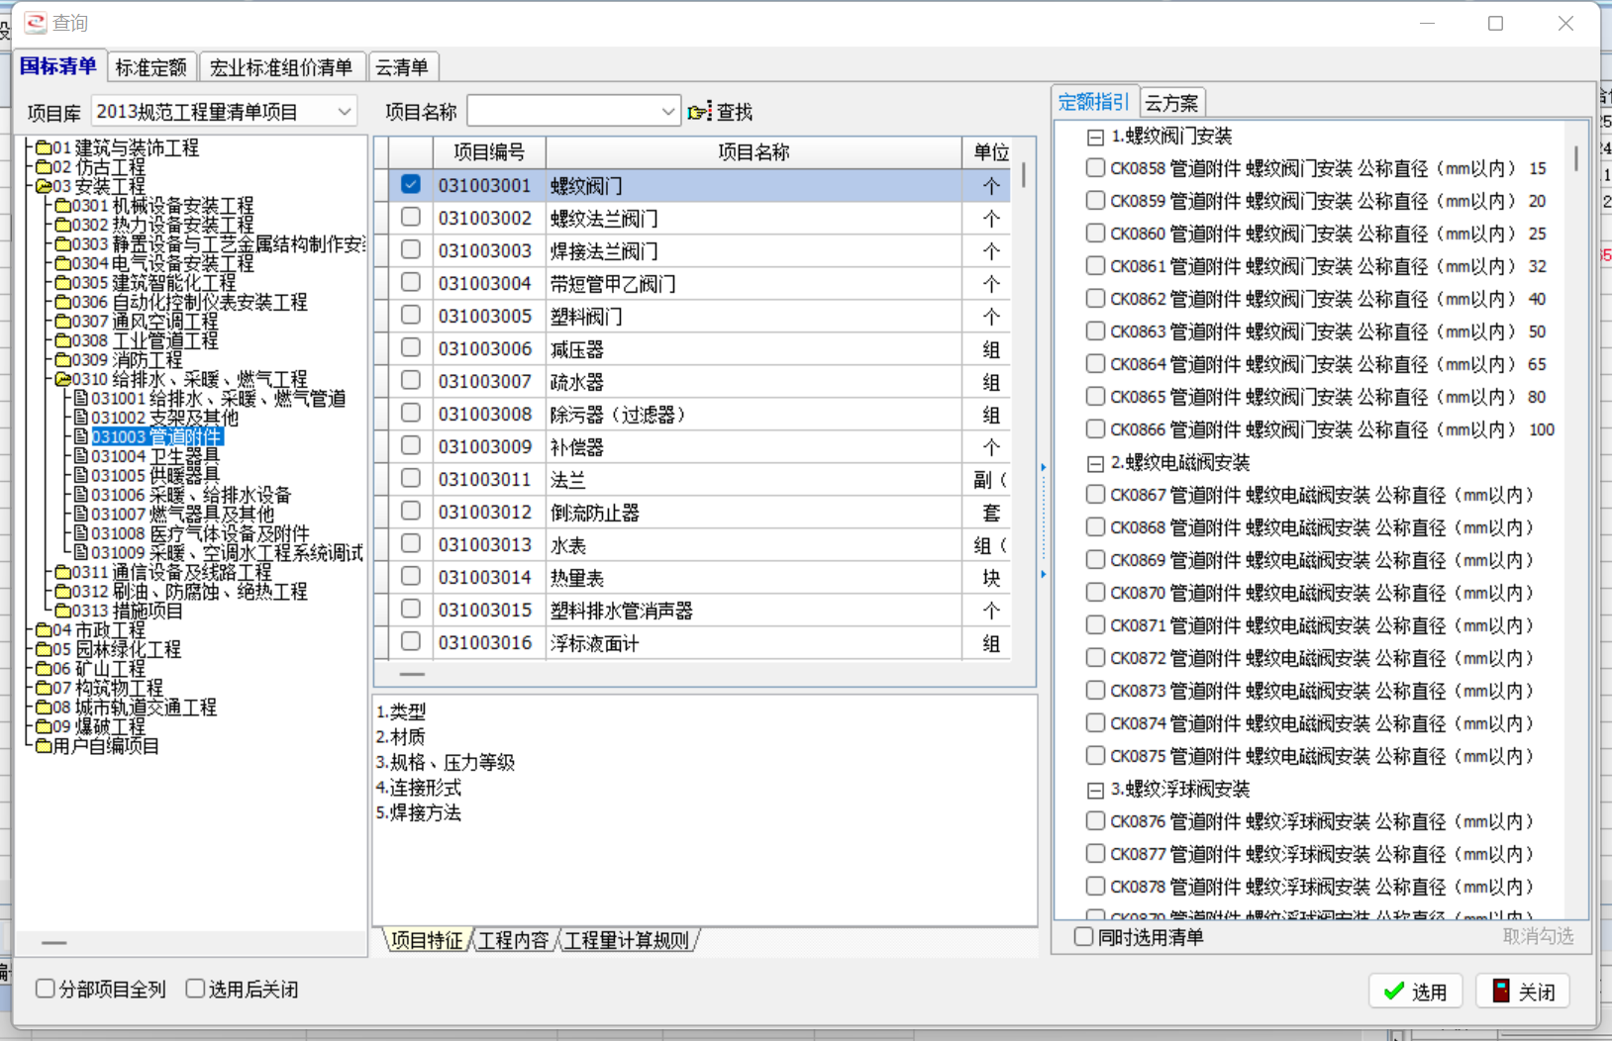Check the 031003013 水表 checkbox
The width and height of the screenshot is (1612, 1041).
point(411,543)
